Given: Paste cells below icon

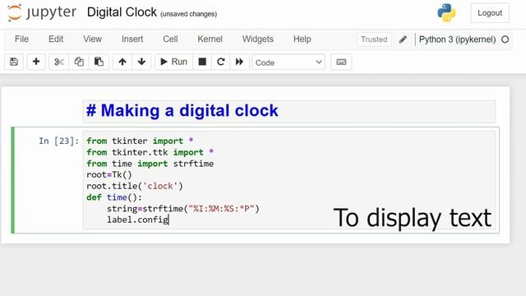Looking at the screenshot, I should tap(99, 62).
